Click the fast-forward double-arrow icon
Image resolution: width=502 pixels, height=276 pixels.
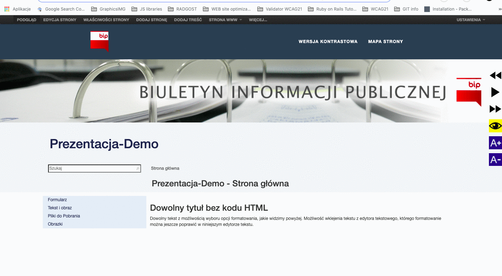click(495, 109)
